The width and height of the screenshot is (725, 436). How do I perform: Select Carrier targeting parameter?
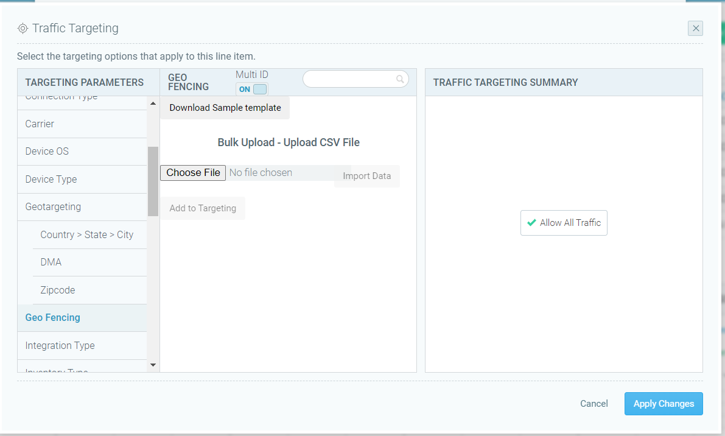point(82,124)
